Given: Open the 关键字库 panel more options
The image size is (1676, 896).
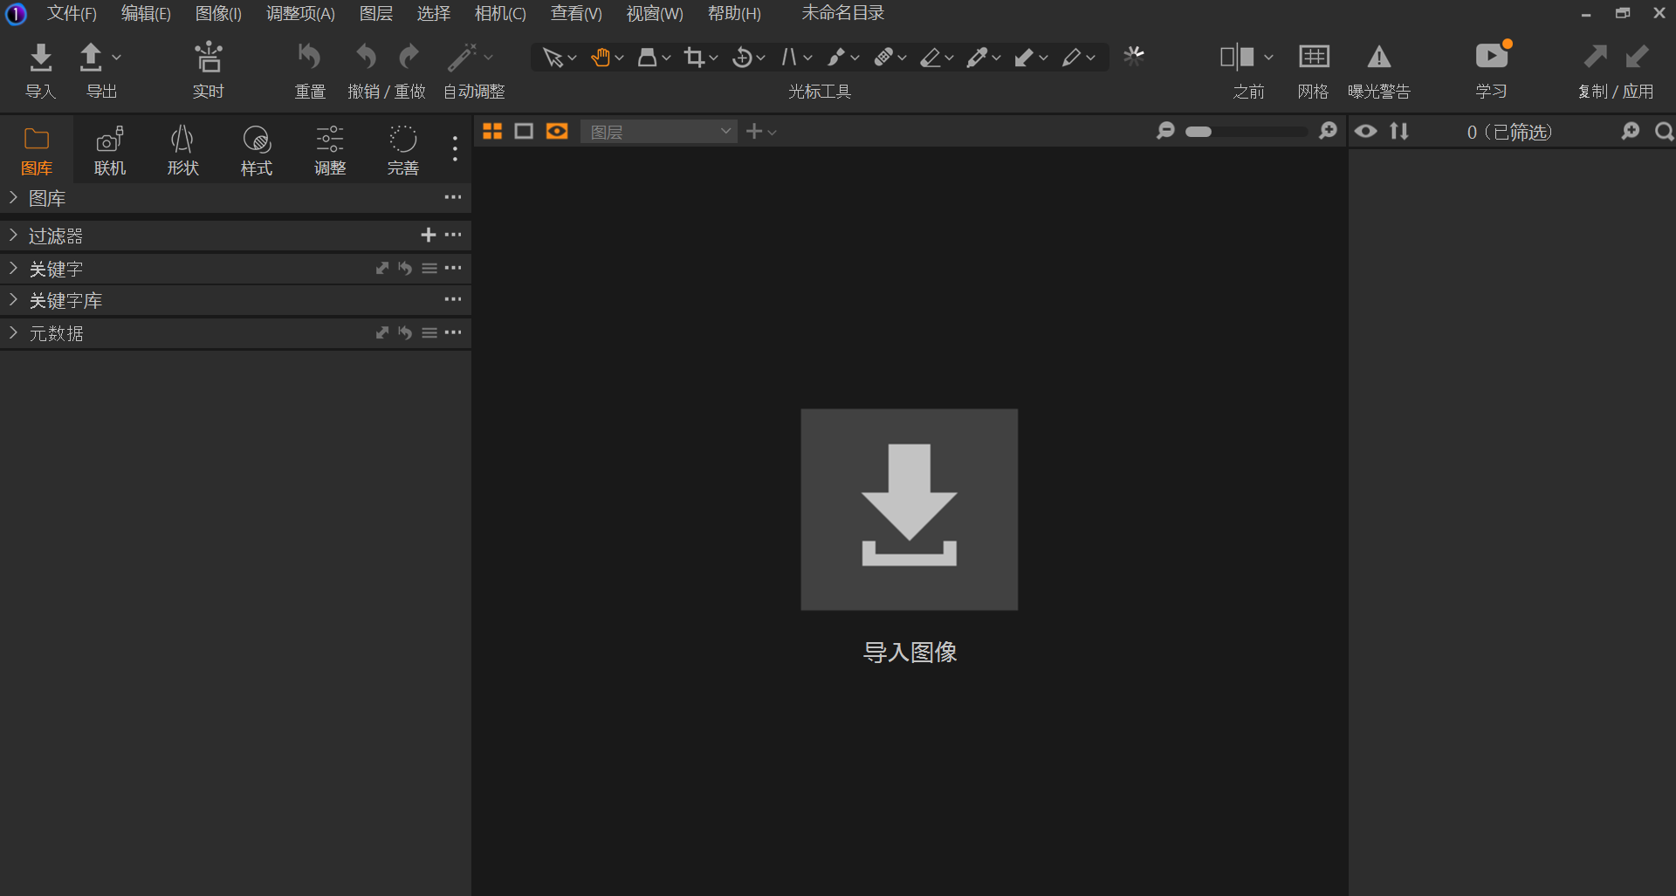Looking at the screenshot, I should click(x=453, y=299).
